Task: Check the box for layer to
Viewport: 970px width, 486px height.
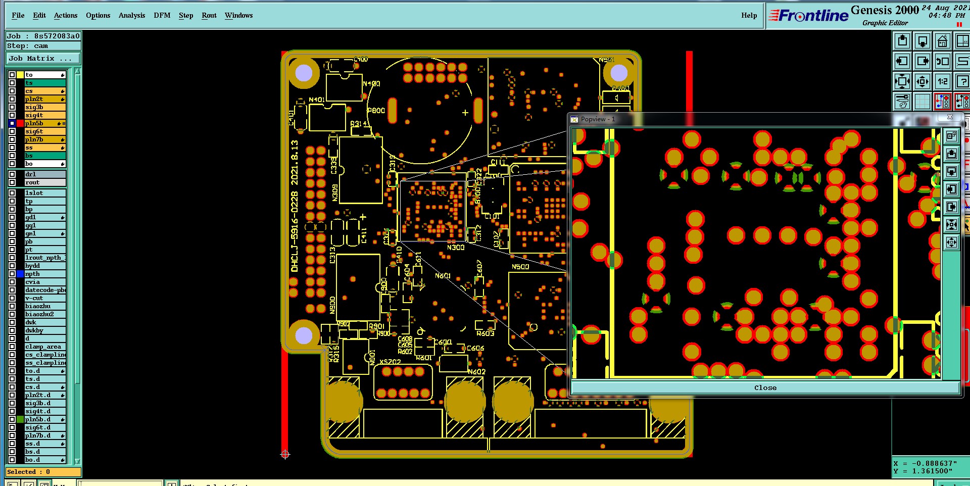Action: [x=12, y=75]
